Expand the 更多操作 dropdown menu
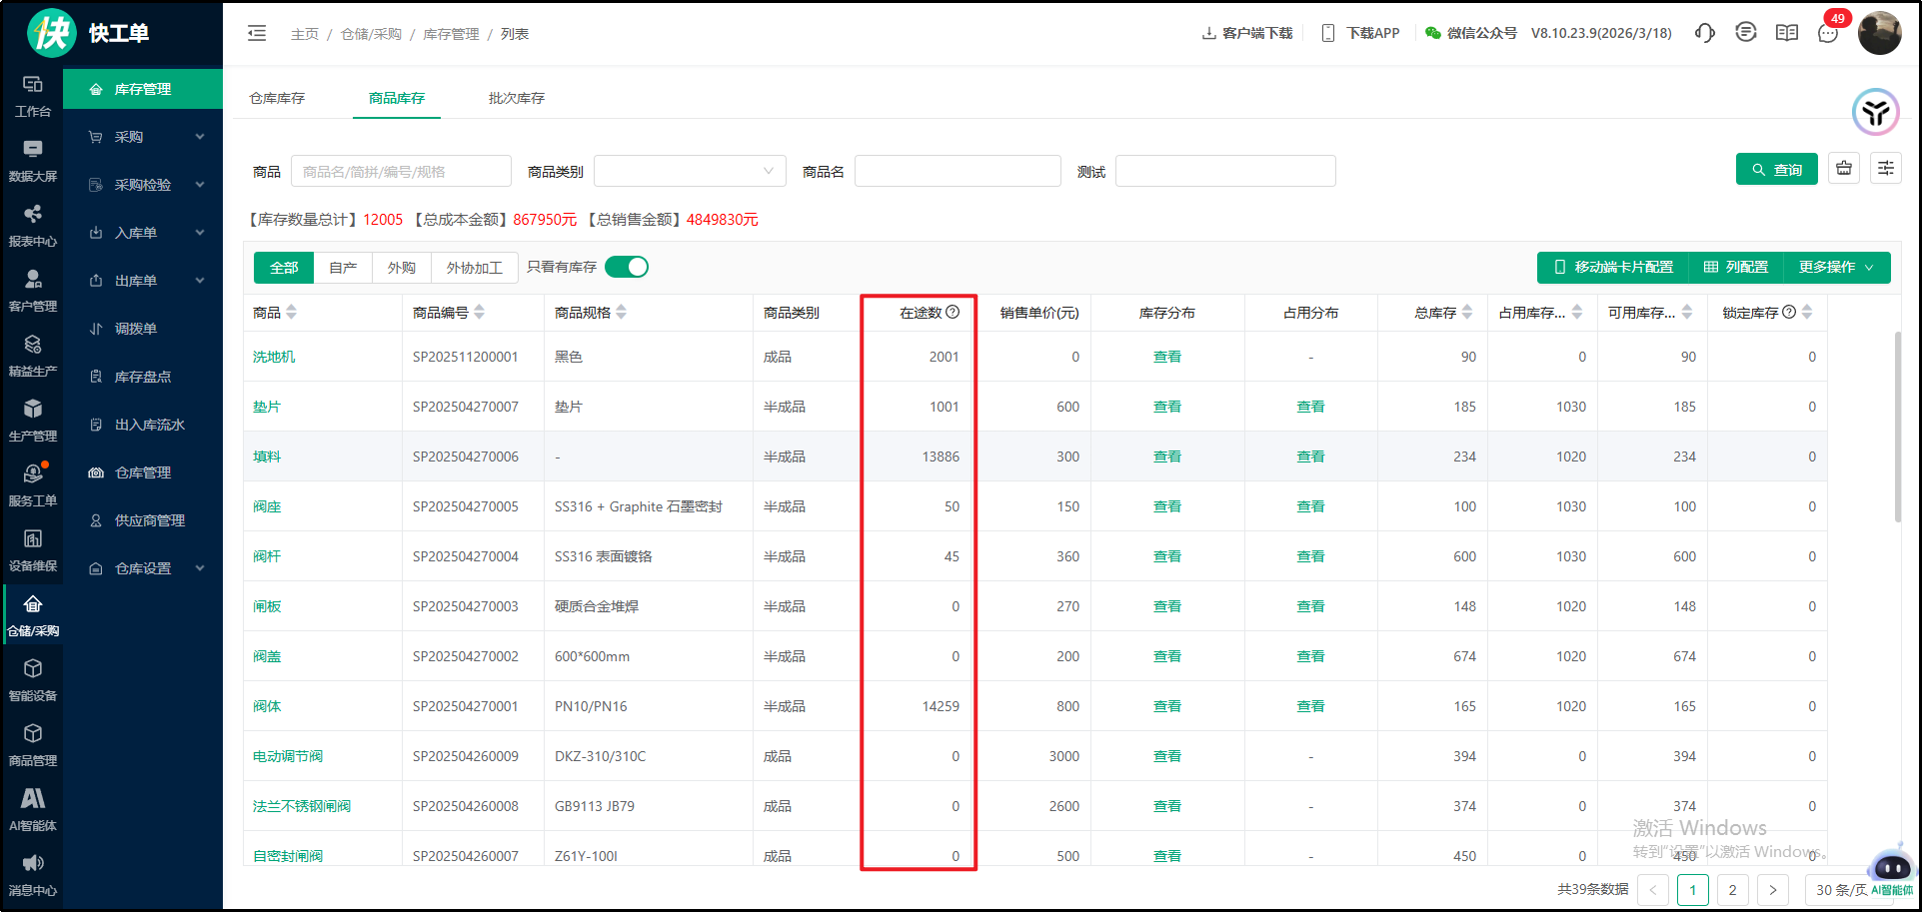 coord(1836,268)
